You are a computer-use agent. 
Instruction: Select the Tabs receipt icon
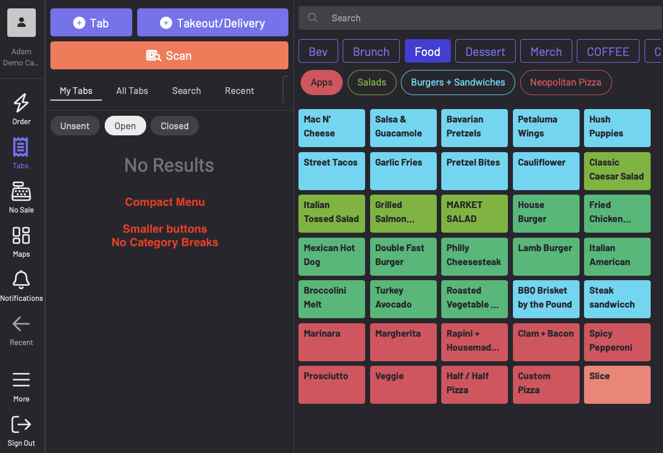click(21, 148)
